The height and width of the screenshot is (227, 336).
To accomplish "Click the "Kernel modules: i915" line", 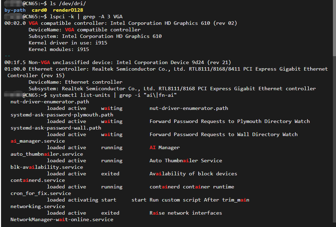I will [59, 49].
